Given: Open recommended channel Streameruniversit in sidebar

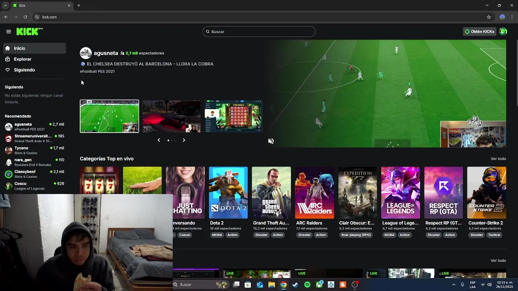Looking at the screenshot, I should click(34, 138).
